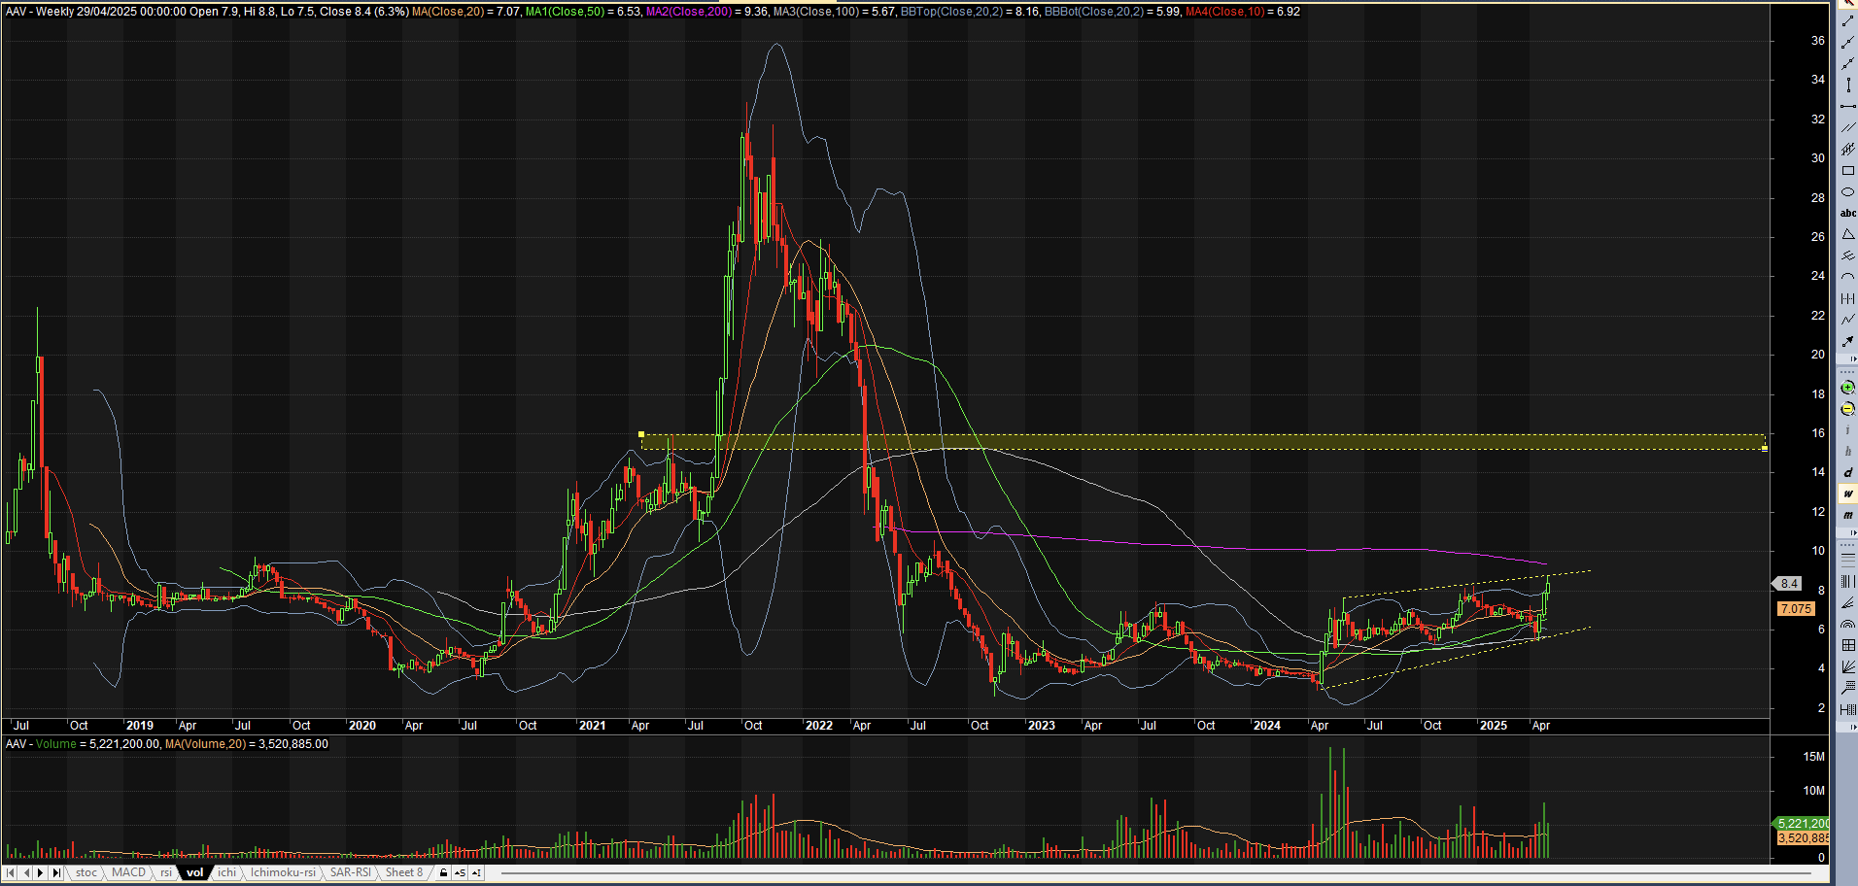1858x886 pixels.
Task: Pick the abc text annotation tool
Action: click(x=1847, y=214)
